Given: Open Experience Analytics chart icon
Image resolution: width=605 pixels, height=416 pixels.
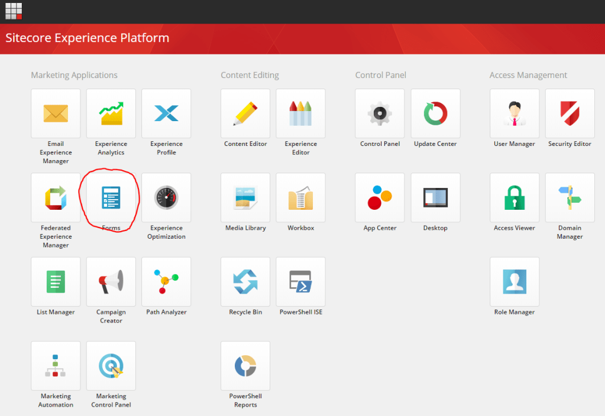Looking at the screenshot, I should (x=111, y=113).
